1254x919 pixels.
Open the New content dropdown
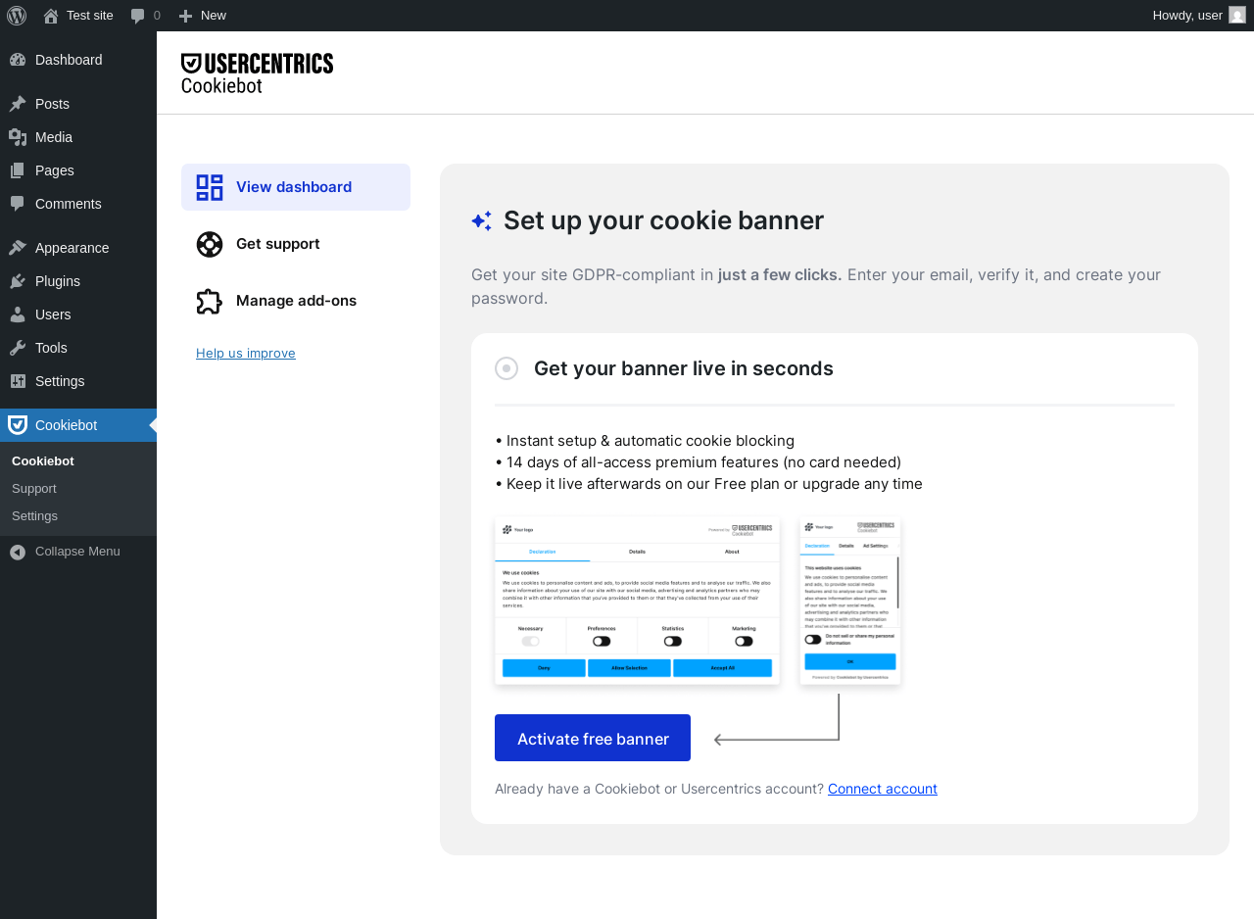[x=202, y=16]
